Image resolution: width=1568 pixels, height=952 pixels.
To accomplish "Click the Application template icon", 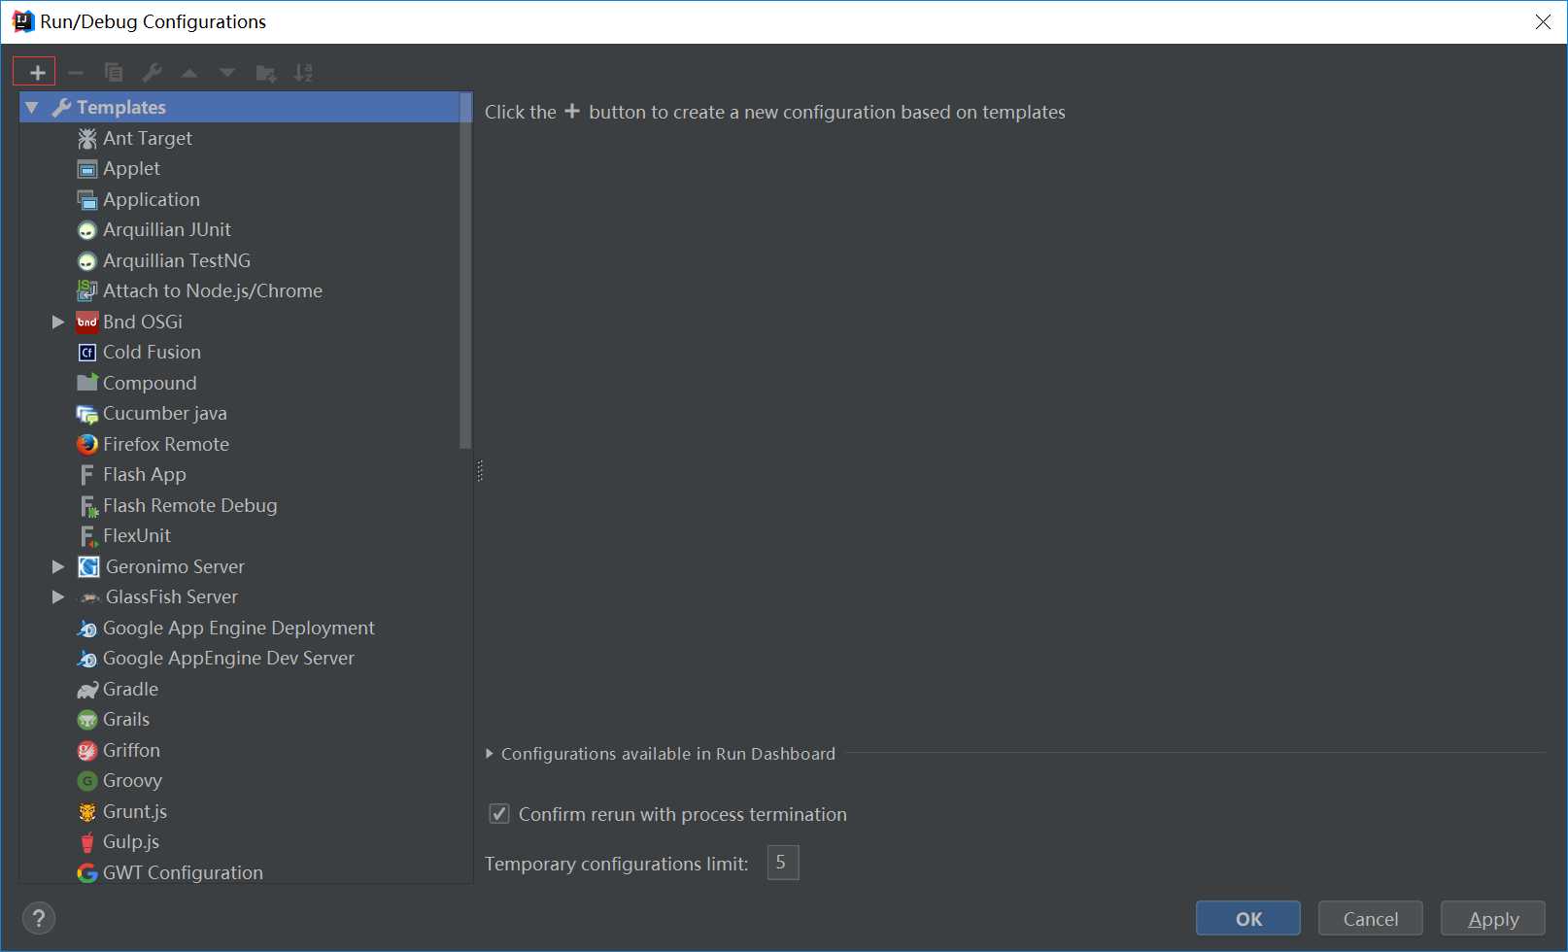I will coord(87,200).
